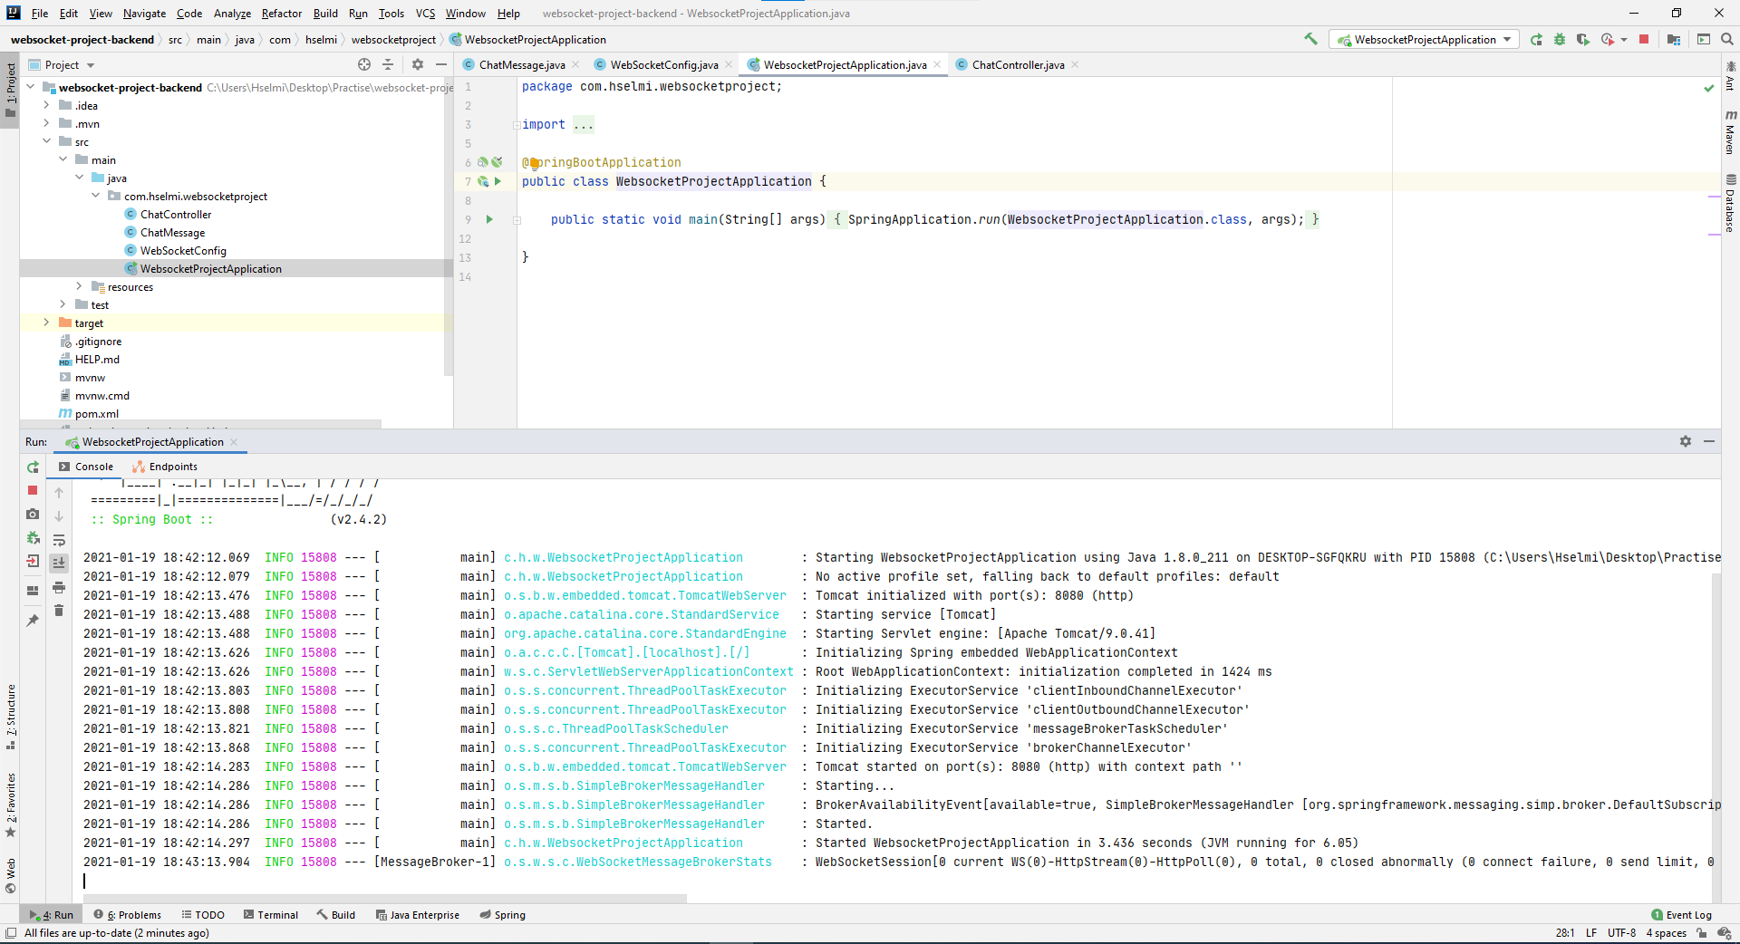Run with Coverage from the top toolbar
This screenshot has height=944, width=1740.
click(1583, 39)
